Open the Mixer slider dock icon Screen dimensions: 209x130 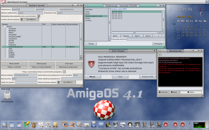[x=189, y=125]
